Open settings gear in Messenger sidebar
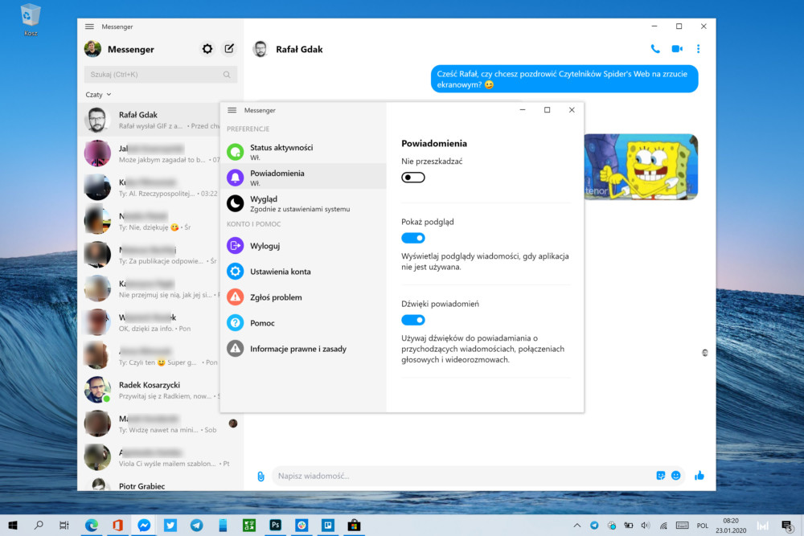The width and height of the screenshot is (804, 536). coord(207,49)
